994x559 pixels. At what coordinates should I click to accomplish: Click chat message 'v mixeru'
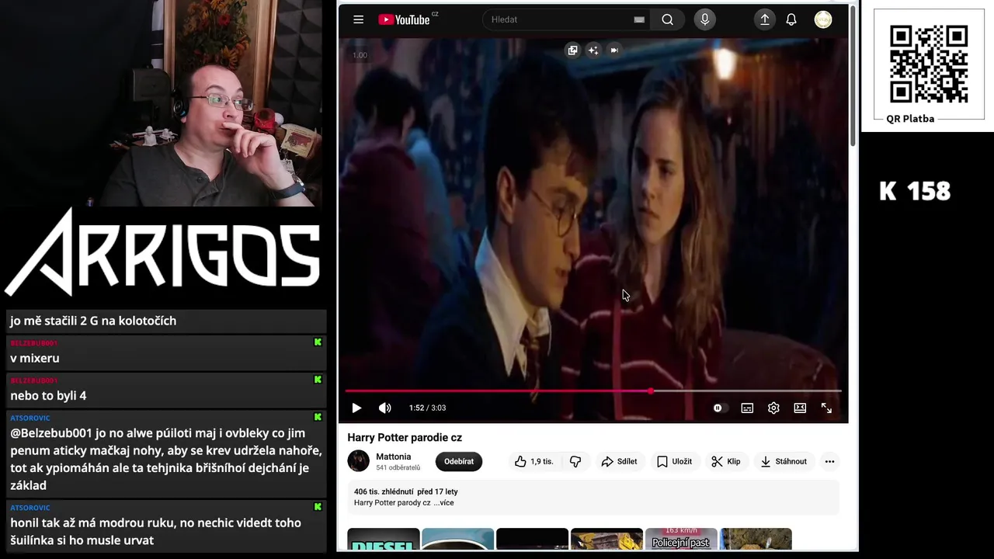coord(35,358)
